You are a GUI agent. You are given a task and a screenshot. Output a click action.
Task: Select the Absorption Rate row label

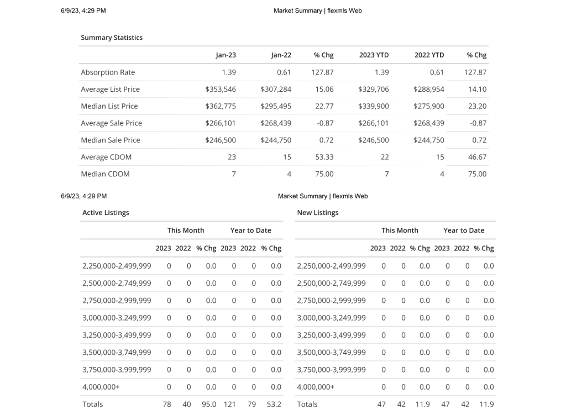pos(108,72)
